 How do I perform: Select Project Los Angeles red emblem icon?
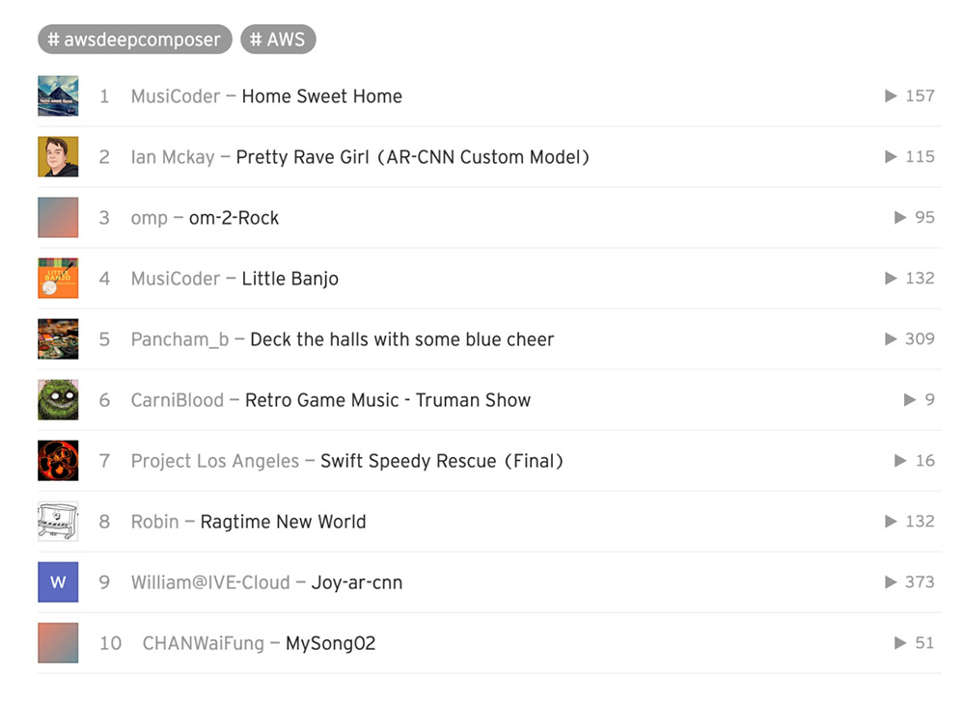58,461
